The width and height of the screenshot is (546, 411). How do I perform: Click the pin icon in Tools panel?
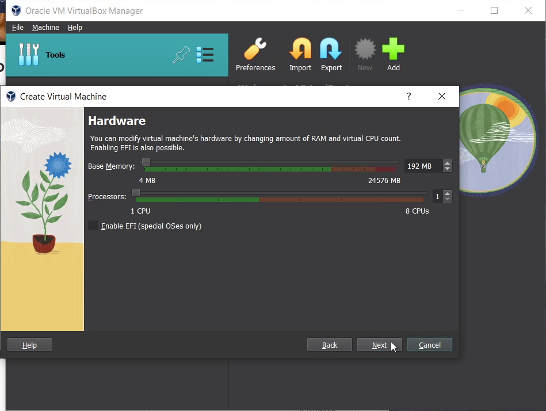click(x=181, y=55)
